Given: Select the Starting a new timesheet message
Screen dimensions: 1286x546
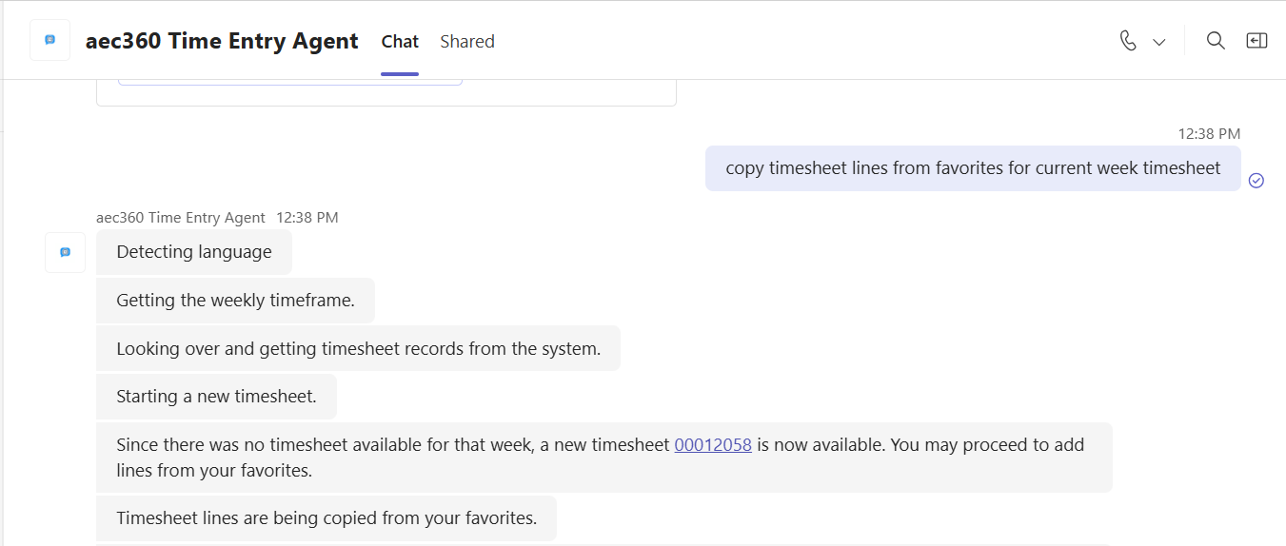Looking at the screenshot, I should coord(216,396).
